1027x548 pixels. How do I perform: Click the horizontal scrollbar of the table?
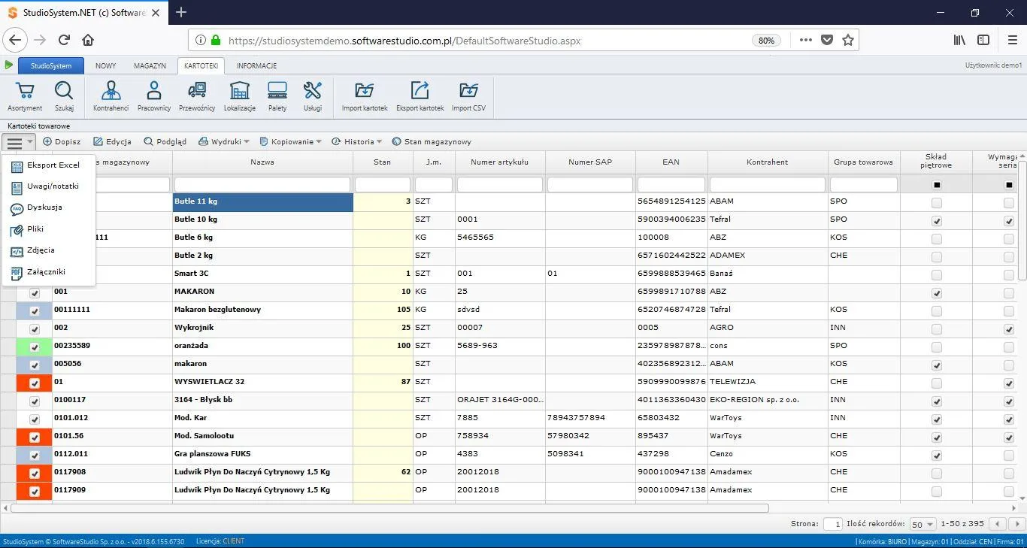pyautogui.click(x=389, y=507)
